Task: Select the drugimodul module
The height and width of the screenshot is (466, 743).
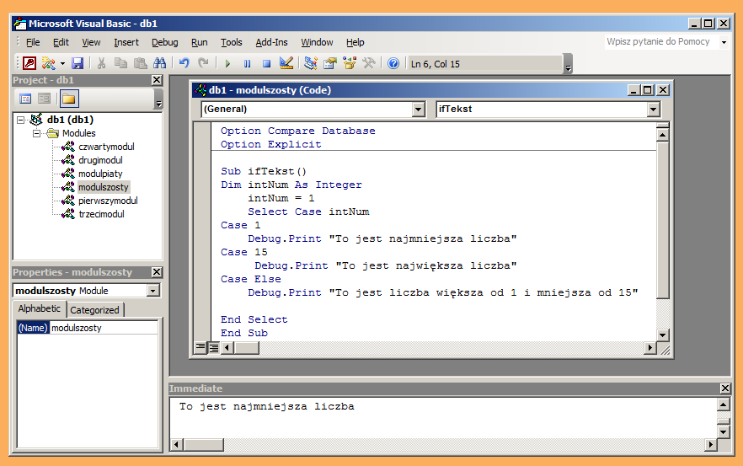Action: tap(100, 160)
